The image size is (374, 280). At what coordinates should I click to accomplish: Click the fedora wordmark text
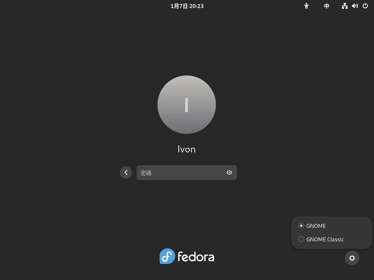[x=196, y=257]
